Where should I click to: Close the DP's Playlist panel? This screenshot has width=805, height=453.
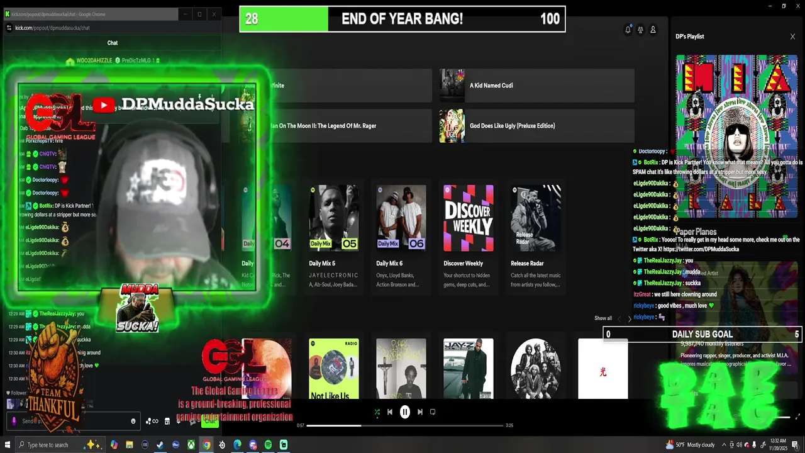click(x=792, y=36)
